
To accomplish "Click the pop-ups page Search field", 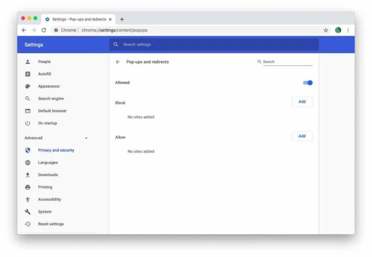I will coord(287,62).
